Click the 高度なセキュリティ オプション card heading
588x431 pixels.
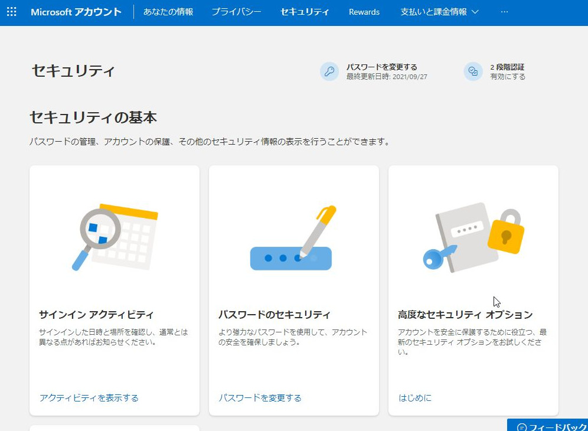(x=465, y=314)
